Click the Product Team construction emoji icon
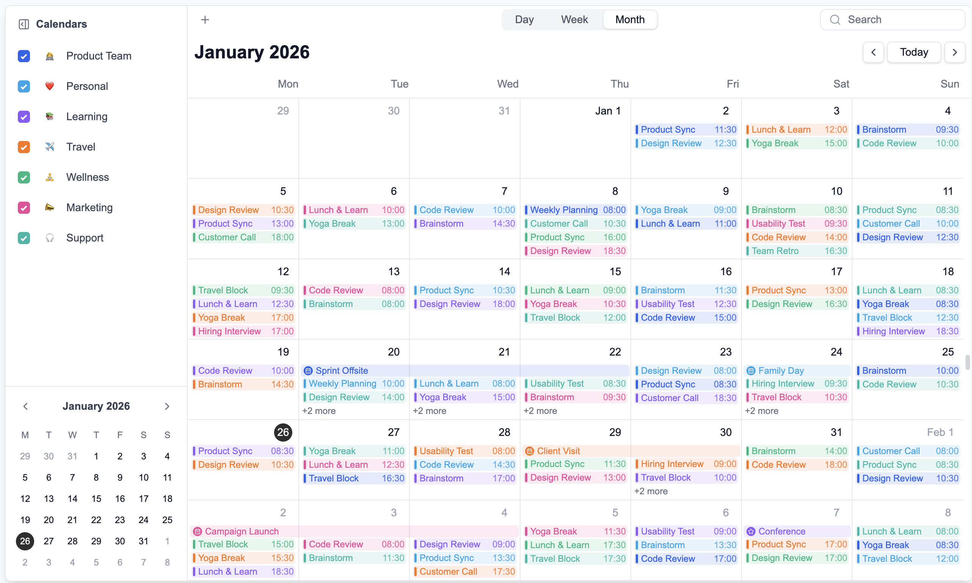Screen dimensions: 972x583 pos(50,56)
